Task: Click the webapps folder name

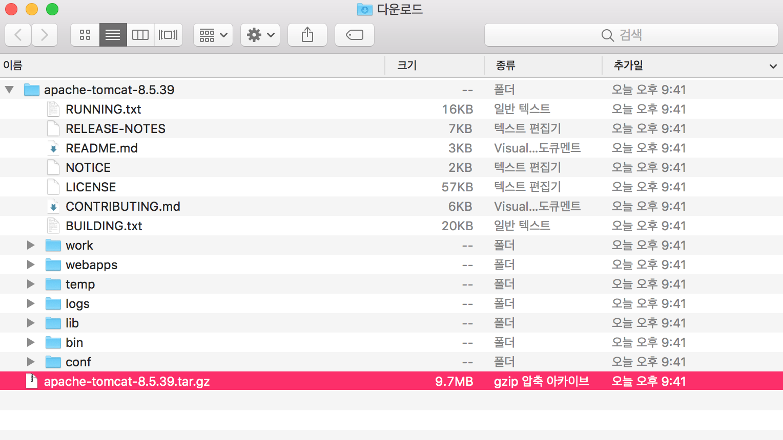Action: [x=92, y=265]
